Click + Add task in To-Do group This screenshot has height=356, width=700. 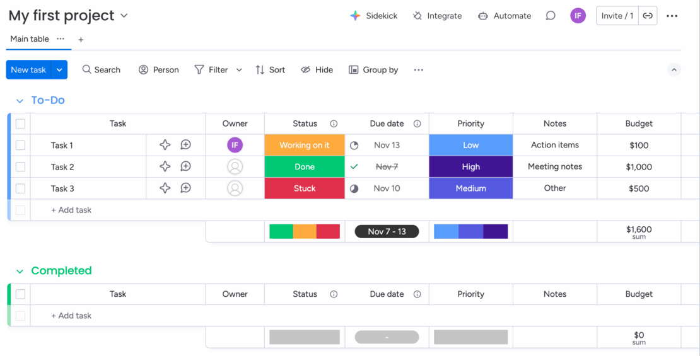(x=71, y=210)
